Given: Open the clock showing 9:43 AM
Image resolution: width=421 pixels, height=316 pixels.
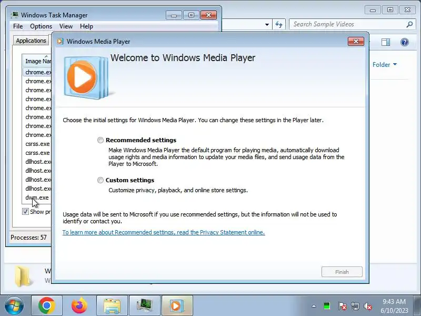Looking at the screenshot, I should click(394, 306).
